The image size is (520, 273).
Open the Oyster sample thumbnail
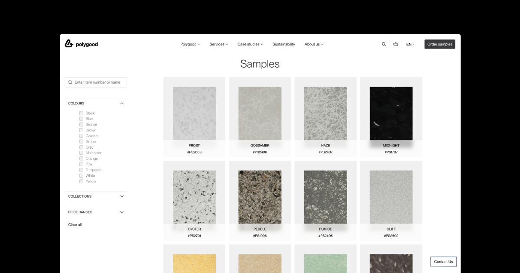pyautogui.click(x=194, y=197)
